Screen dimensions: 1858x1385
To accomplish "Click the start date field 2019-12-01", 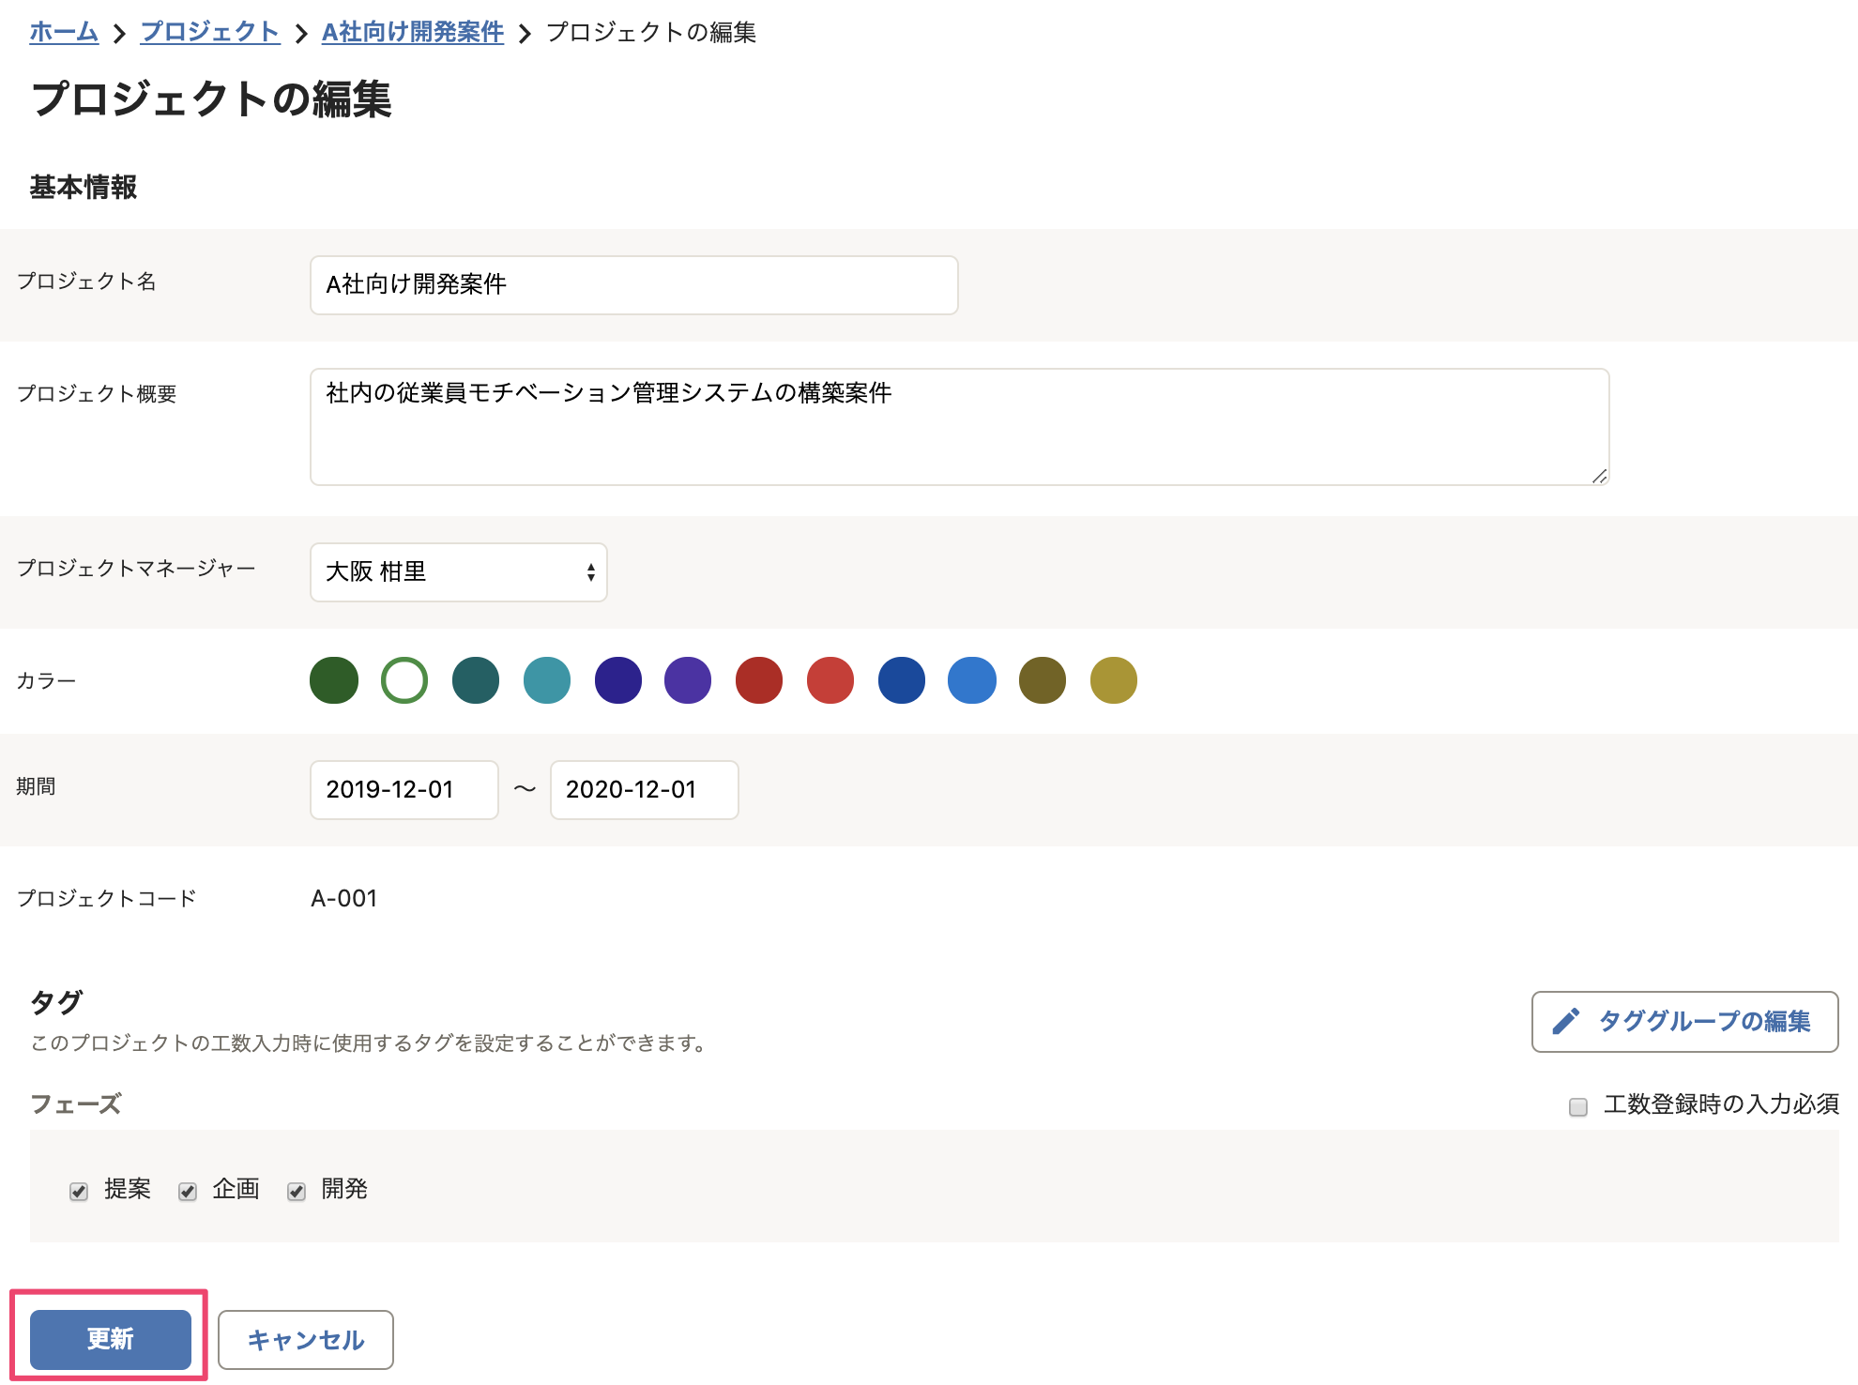I will point(404,789).
